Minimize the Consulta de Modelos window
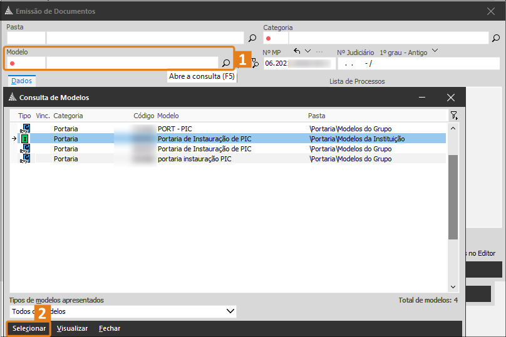The width and height of the screenshot is (506, 337). click(423, 98)
